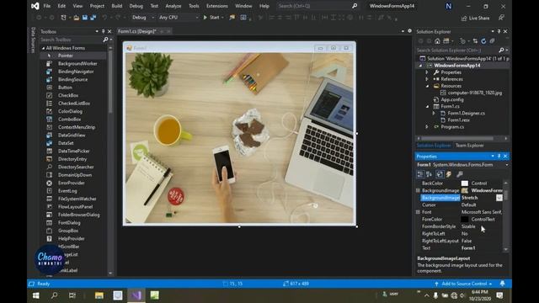Click the Solution Explorer search magnifier
Screen dimensions: 539x303
click(x=502, y=50)
